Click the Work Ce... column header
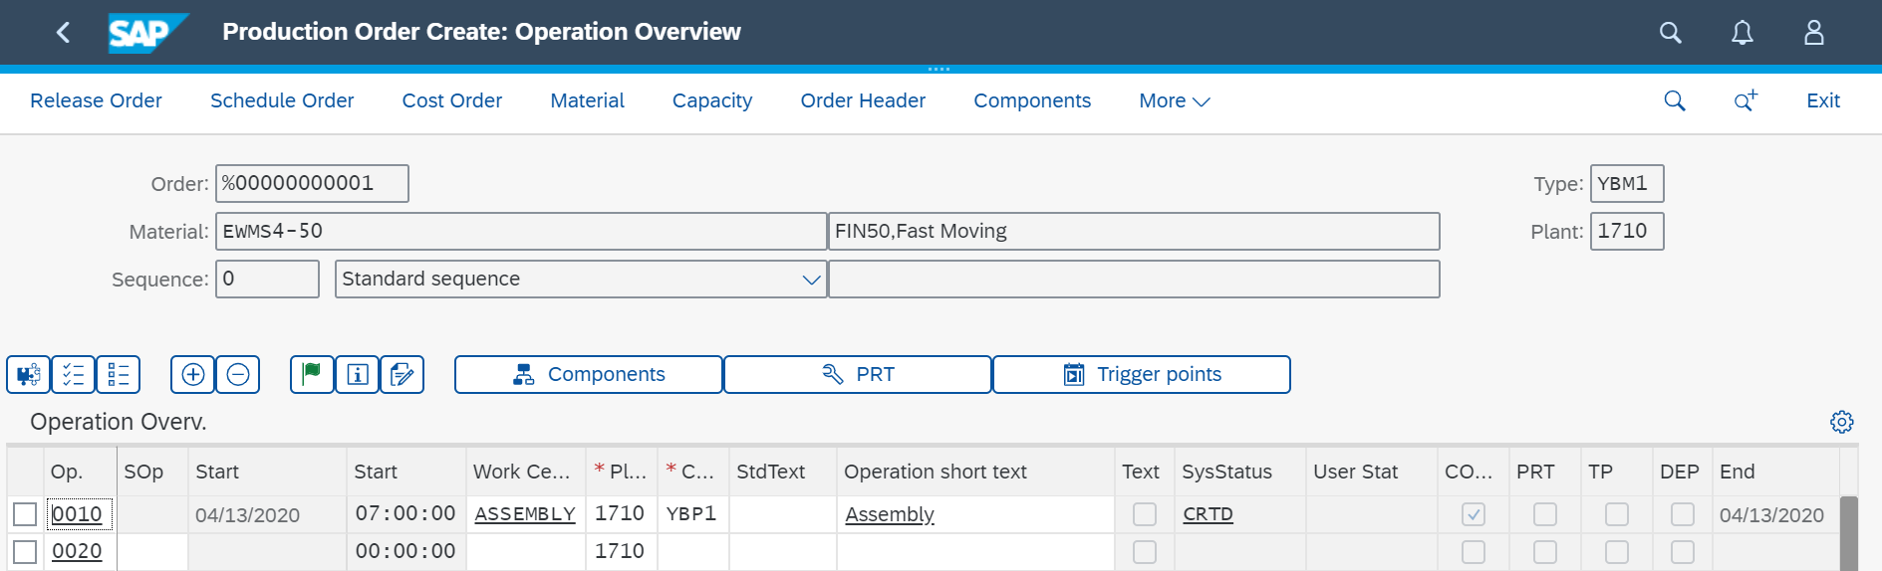This screenshot has width=1882, height=571. (525, 472)
